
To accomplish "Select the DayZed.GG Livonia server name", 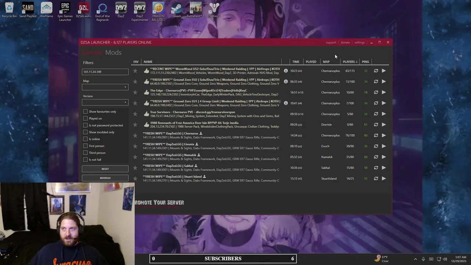I will pos(169,144).
